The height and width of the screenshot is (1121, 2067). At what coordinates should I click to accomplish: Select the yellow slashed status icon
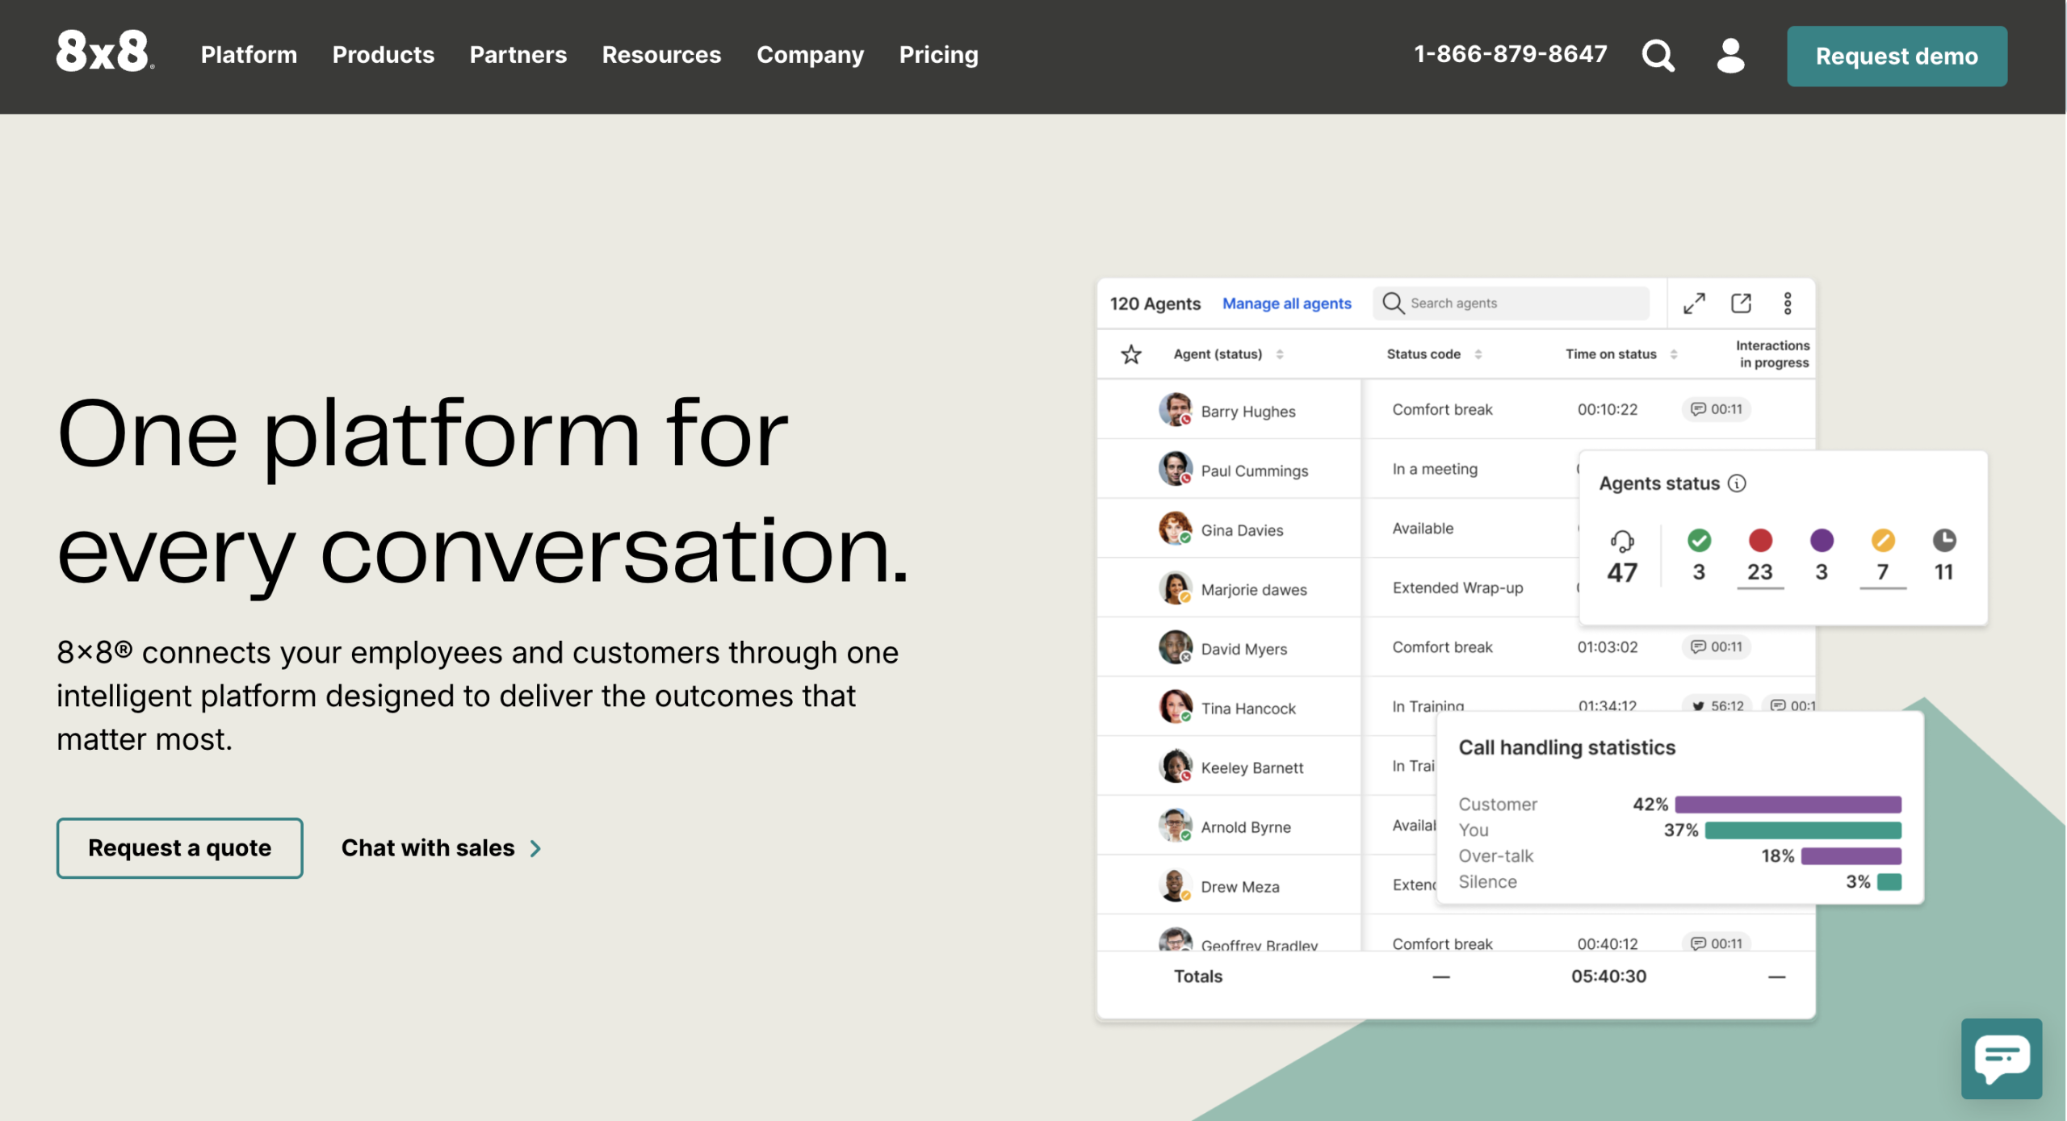pos(1883,540)
